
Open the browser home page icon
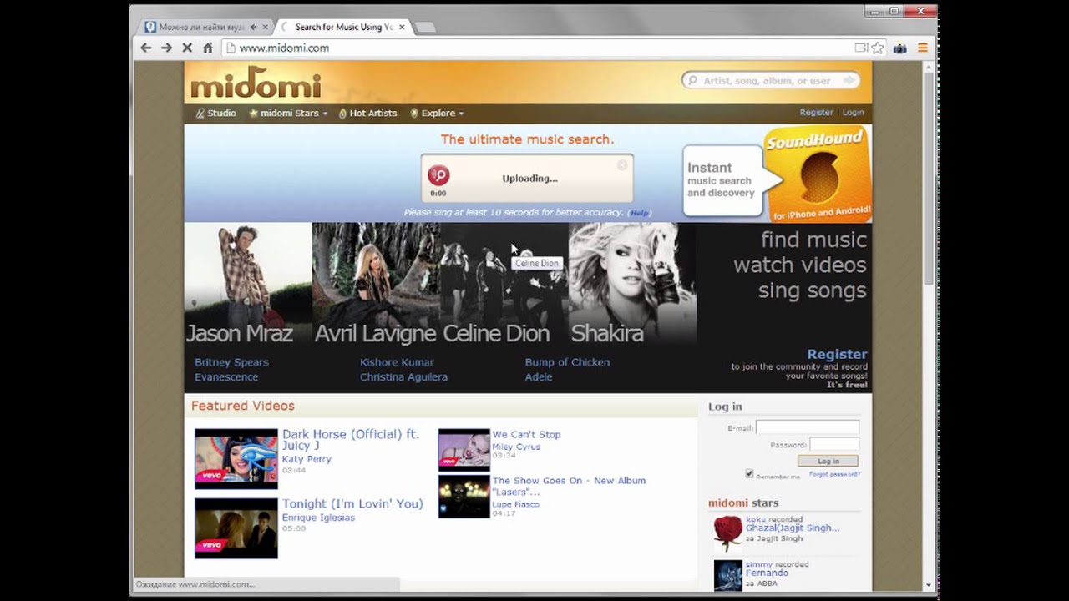point(208,48)
